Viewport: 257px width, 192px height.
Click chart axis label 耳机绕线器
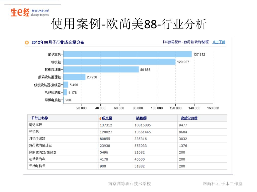coord(53,69)
